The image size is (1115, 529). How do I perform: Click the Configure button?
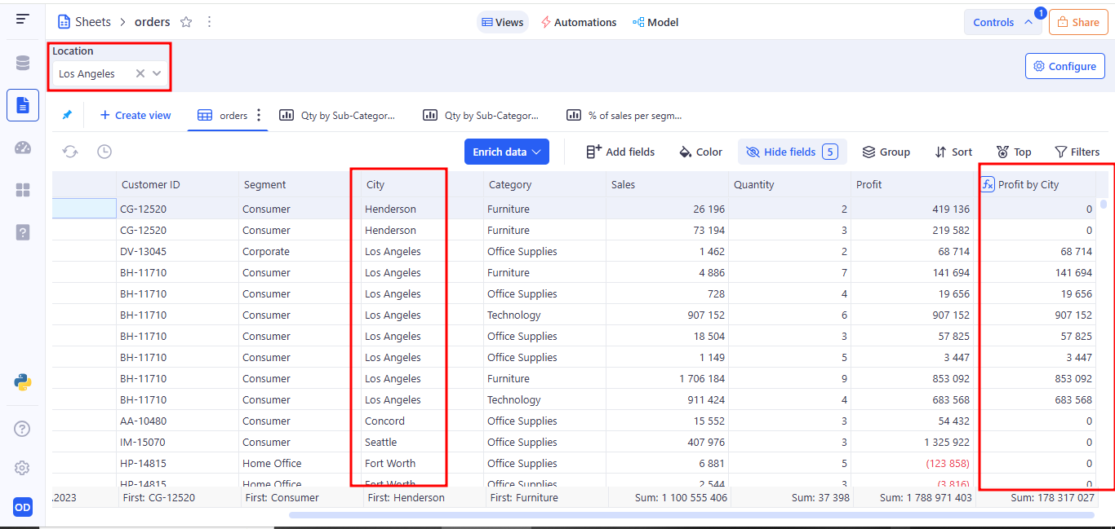(1064, 66)
